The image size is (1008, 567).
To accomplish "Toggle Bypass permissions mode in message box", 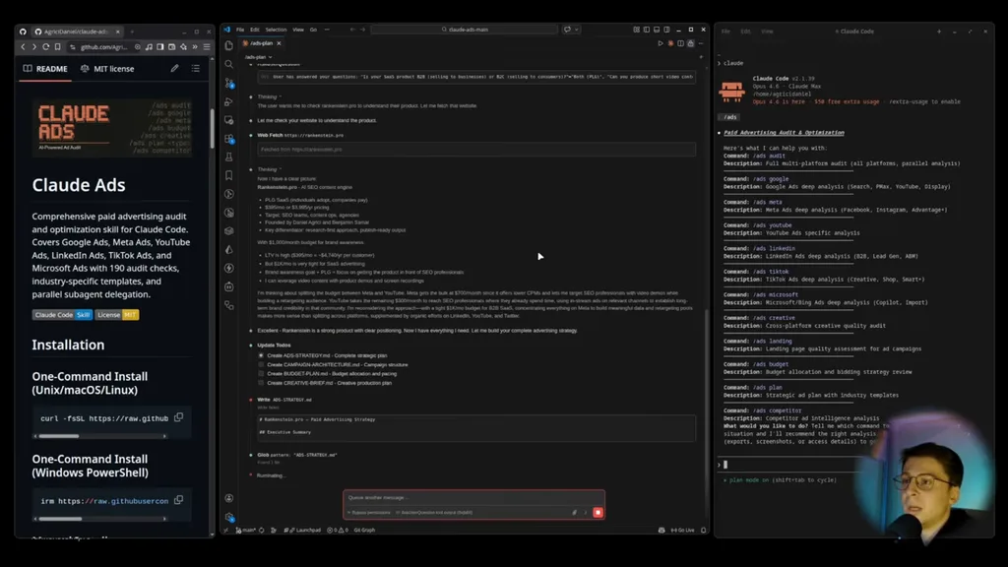I will click(370, 512).
